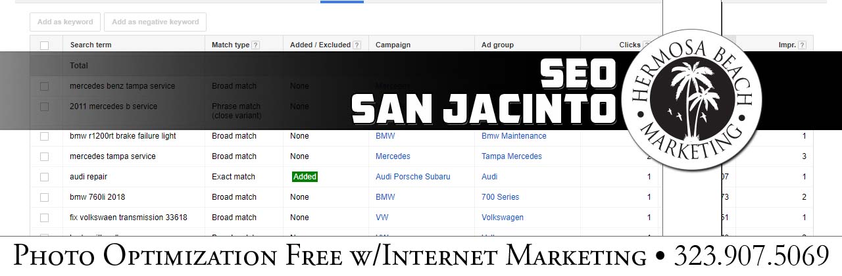Viewport: 842px width, 276px height.
Task: Check the bmw r1200rt brake failure light row
Action: tap(44, 136)
